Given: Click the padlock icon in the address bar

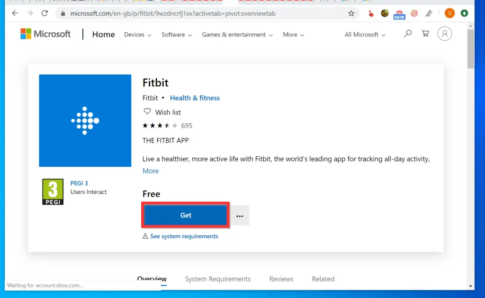Looking at the screenshot, I should (63, 14).
